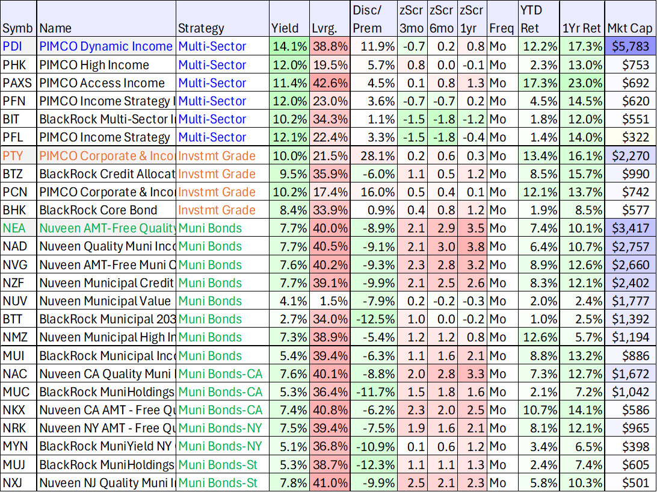Click the BIT symbol cell

[x=19, y=119]
